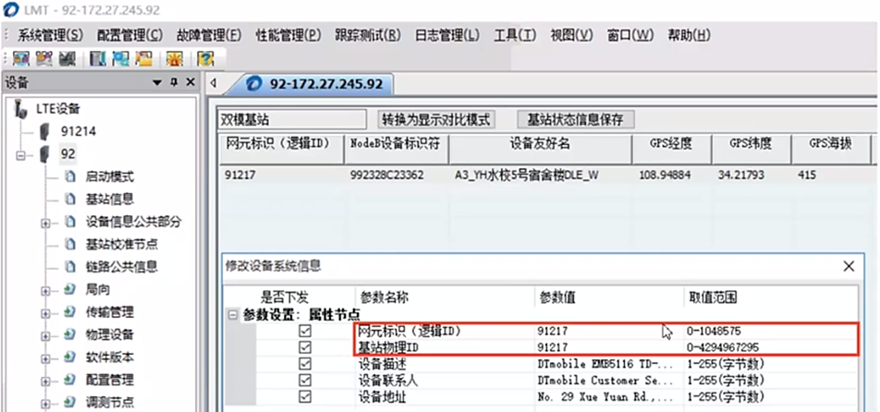Pin the 设备 panel with pushpin icon

tap(174, 82)
